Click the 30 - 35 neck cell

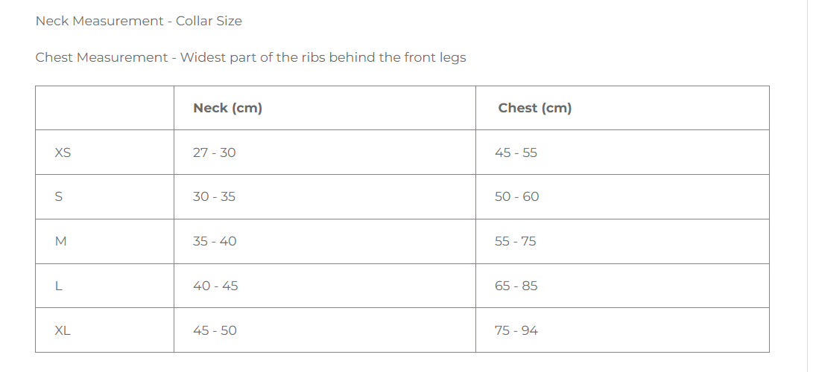[x=214, y=197]
